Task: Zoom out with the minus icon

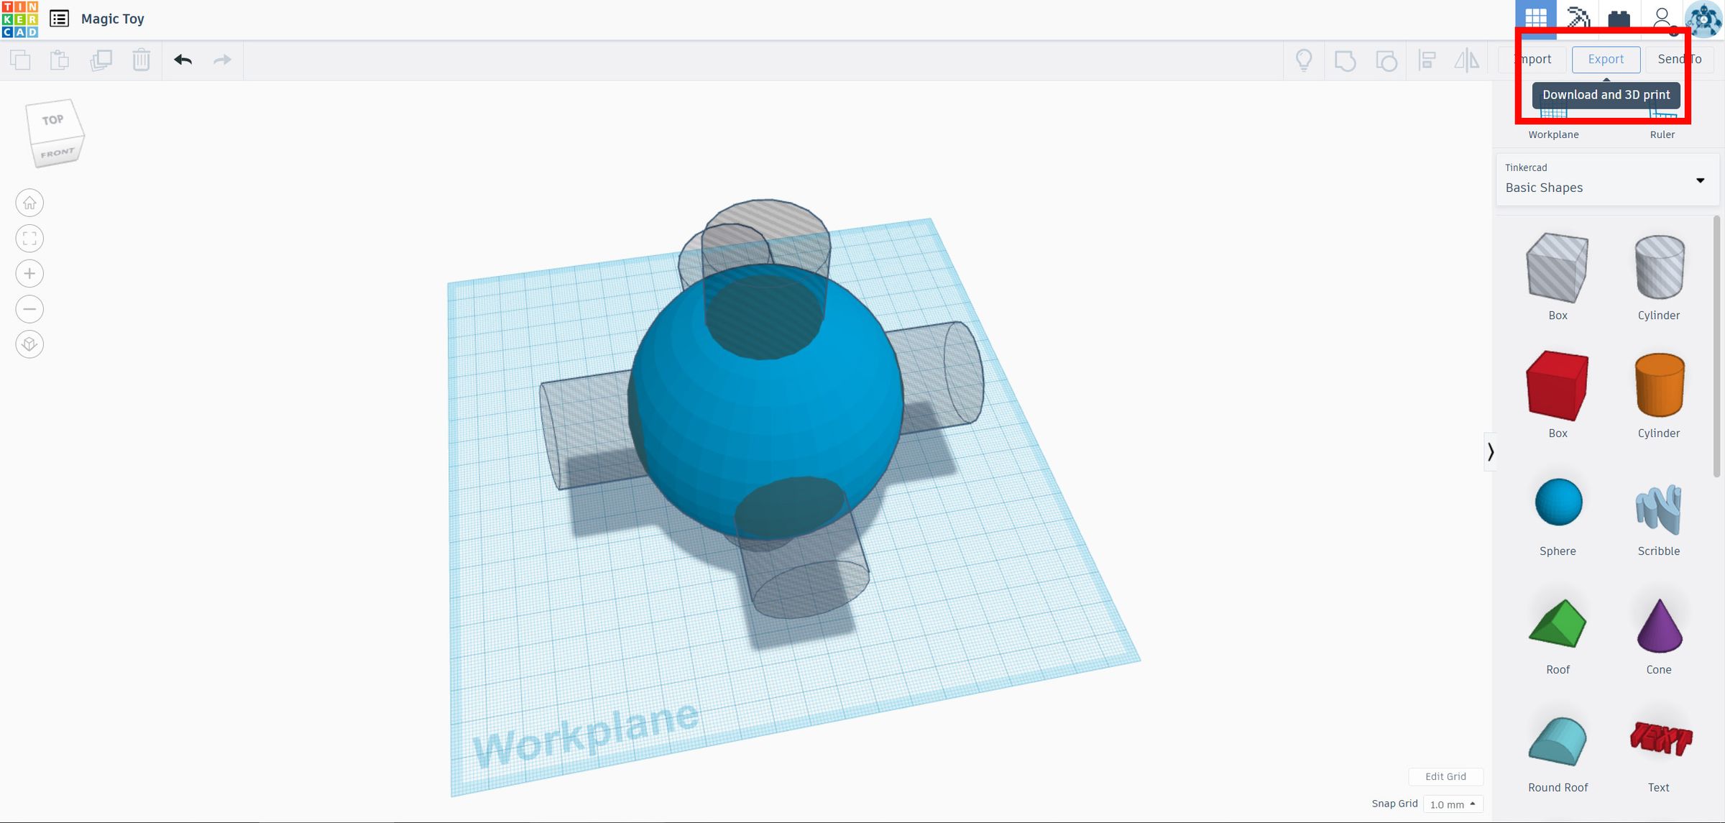Action: [29, 309]
